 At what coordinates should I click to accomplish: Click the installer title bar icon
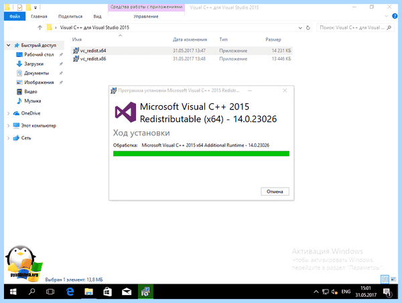114,90
